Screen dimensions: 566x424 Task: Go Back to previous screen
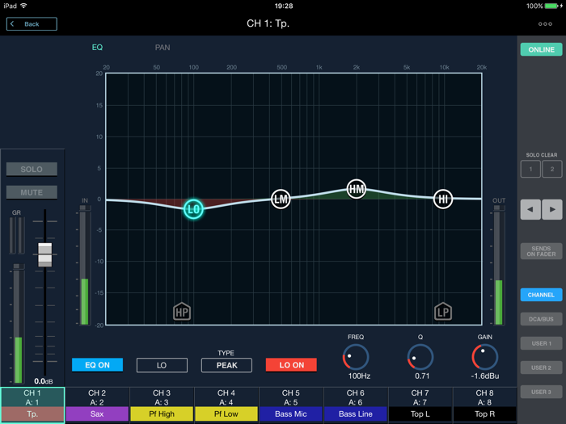(32, 23)
